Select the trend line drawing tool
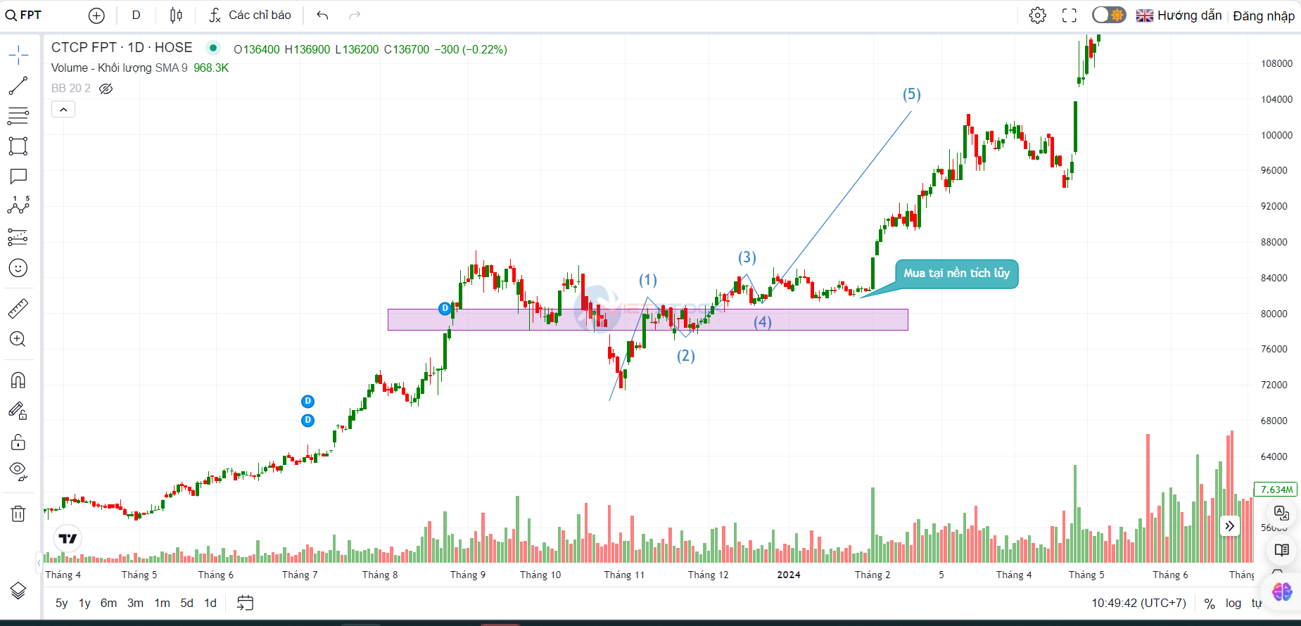 pyautogui.click(x=18, y=86)
